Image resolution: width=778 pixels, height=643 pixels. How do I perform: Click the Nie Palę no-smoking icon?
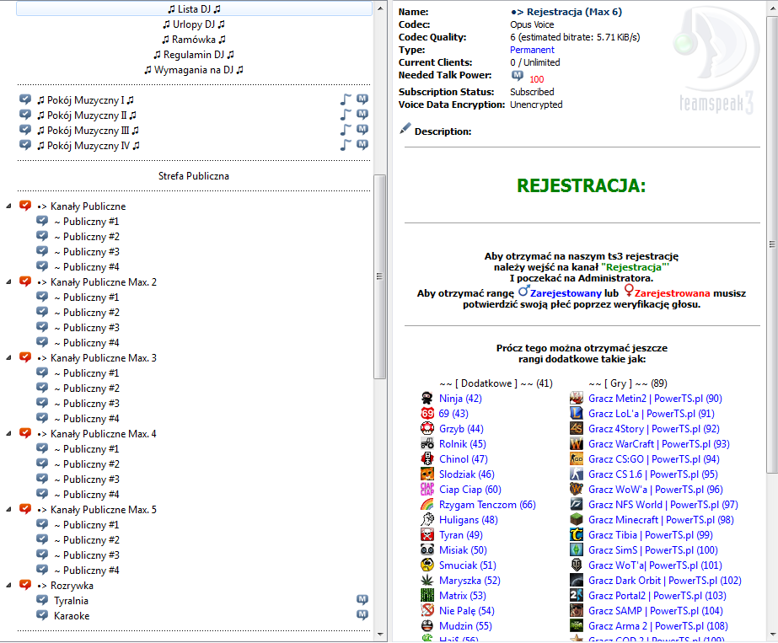coord(427,610)
